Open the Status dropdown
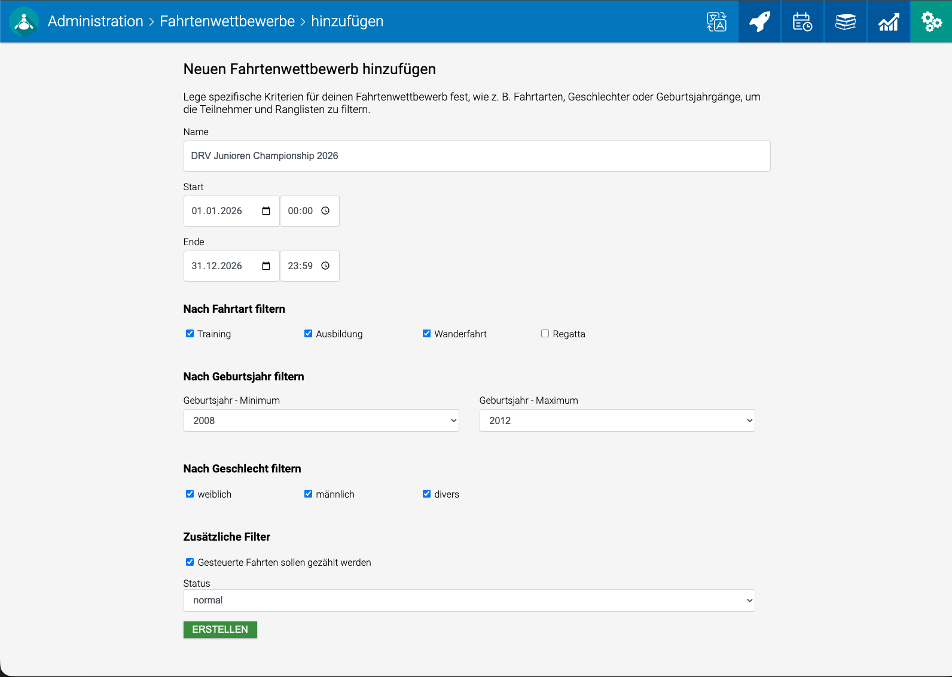This screenshot has width=952, height=677. point(469,600)
